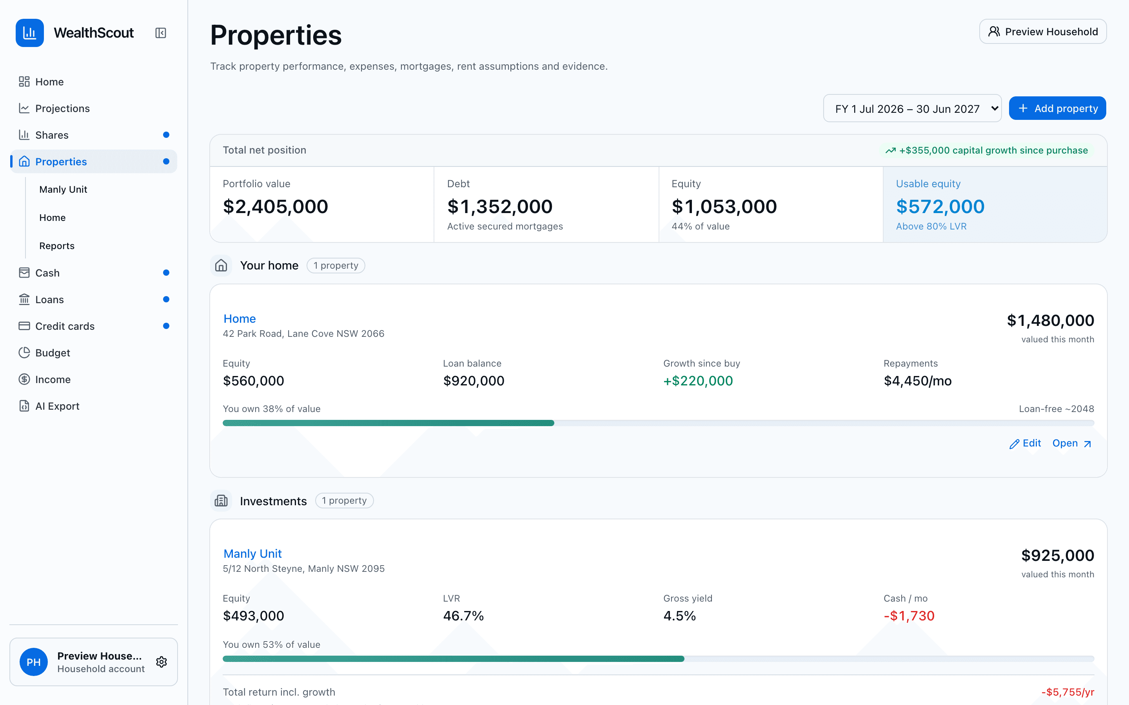
Task: Click the $1,480,000 valuation
Action: tap(1050, 320)
